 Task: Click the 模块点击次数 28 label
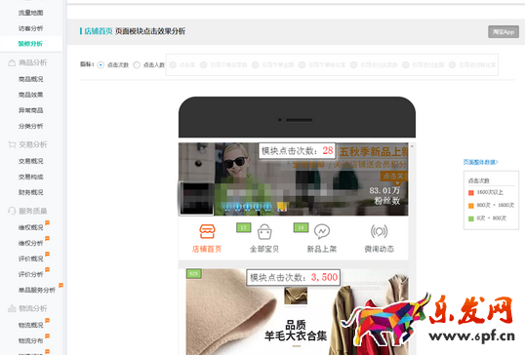pyautogui.click(x=297, y=151)
